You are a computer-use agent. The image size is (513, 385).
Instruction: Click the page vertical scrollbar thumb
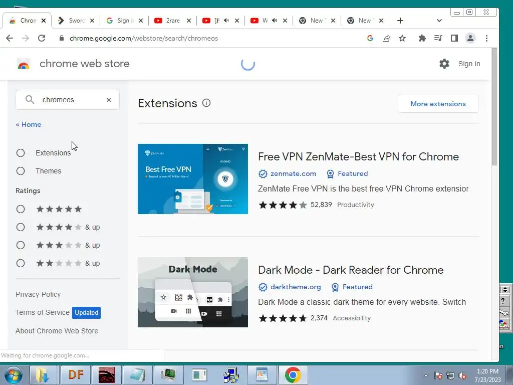494,106
